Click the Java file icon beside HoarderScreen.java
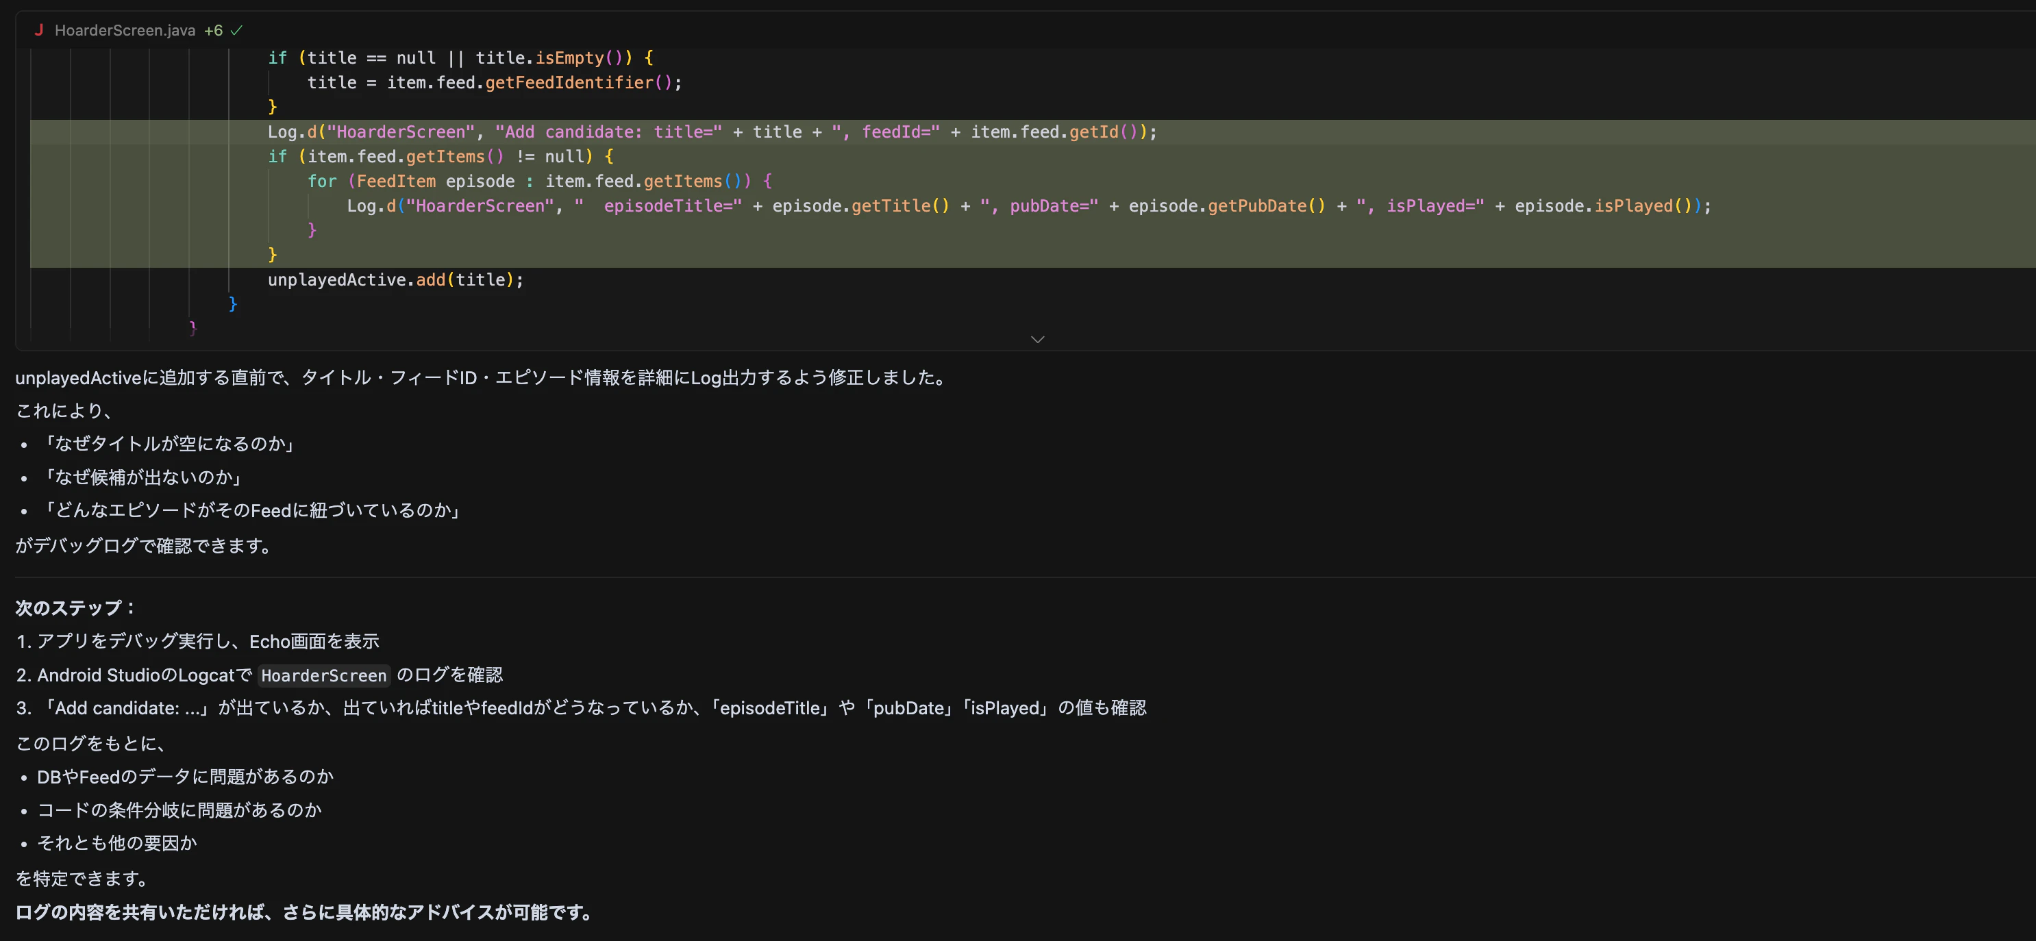The image size is (2036, 941). (x=39, y=30)
